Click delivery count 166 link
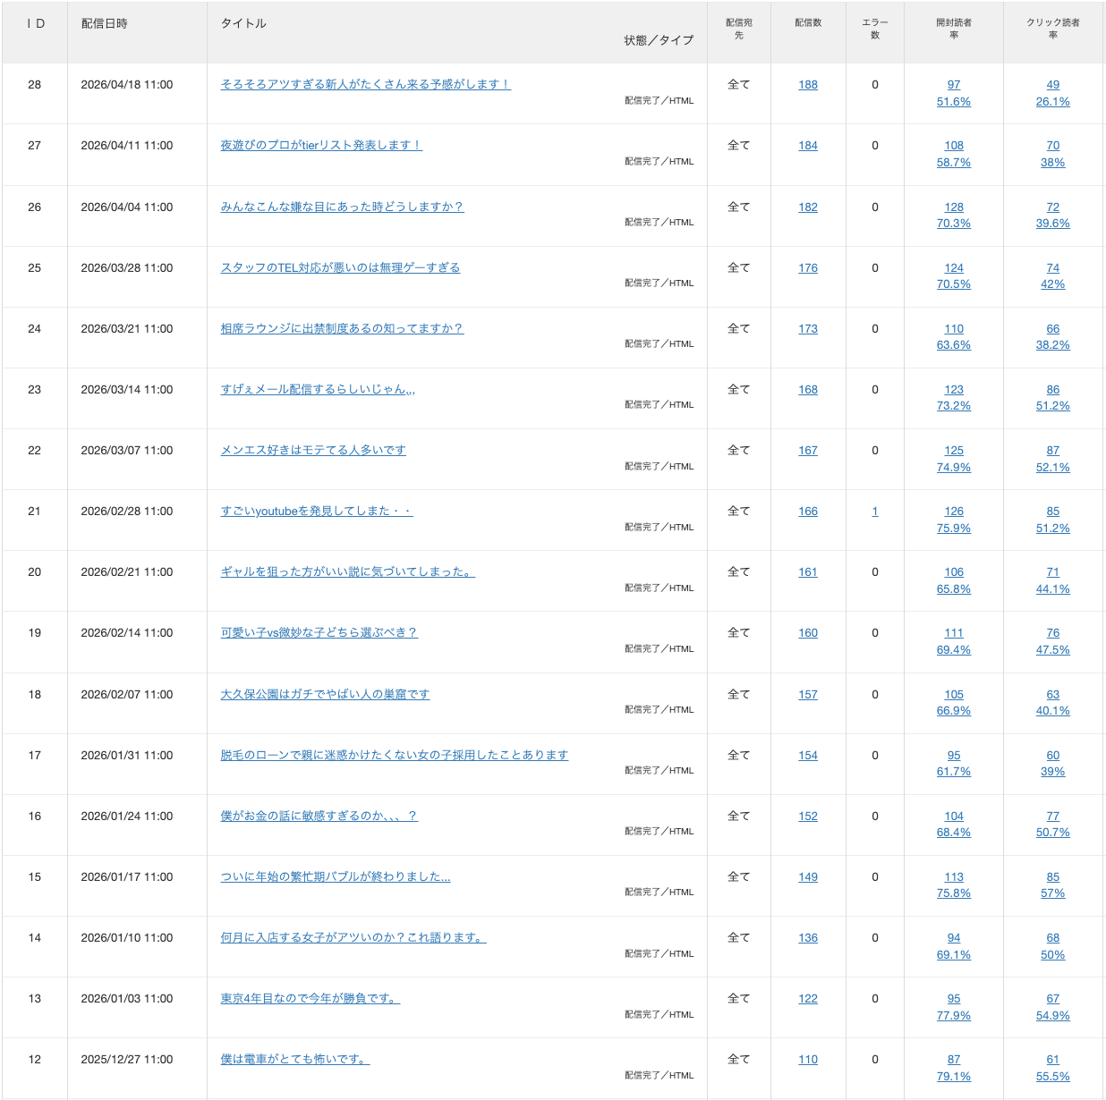This screenshot has height=1100, width=1106. coord(807,512)
